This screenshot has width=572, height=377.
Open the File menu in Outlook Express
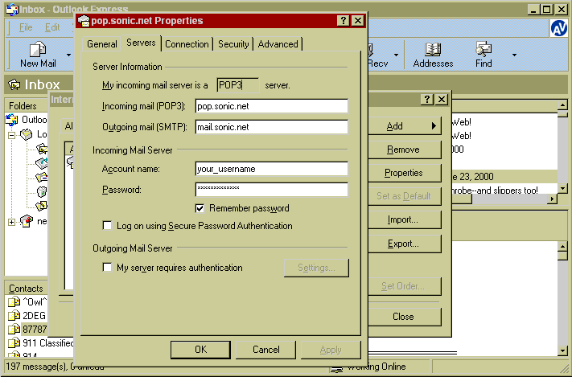pos(26,27)
